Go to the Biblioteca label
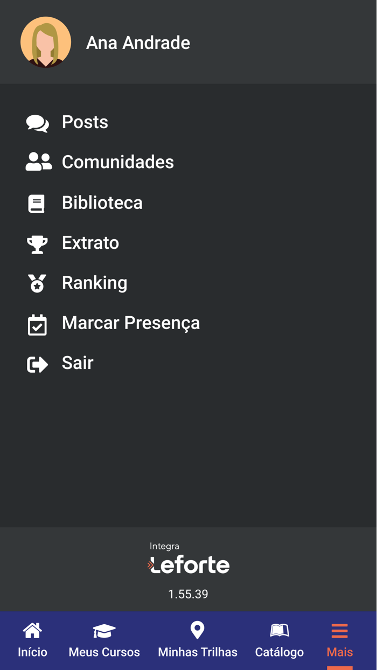Viewport: 377px width, 670px height. (102, 203)
